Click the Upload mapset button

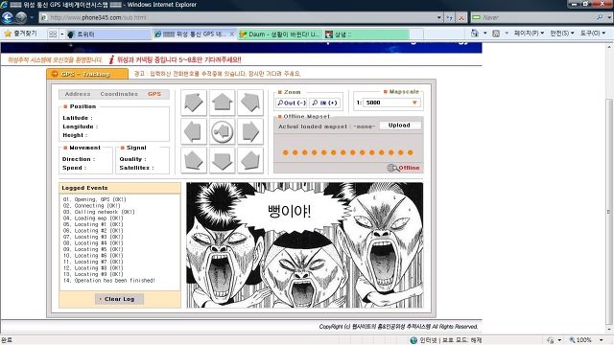coord(399,126)
